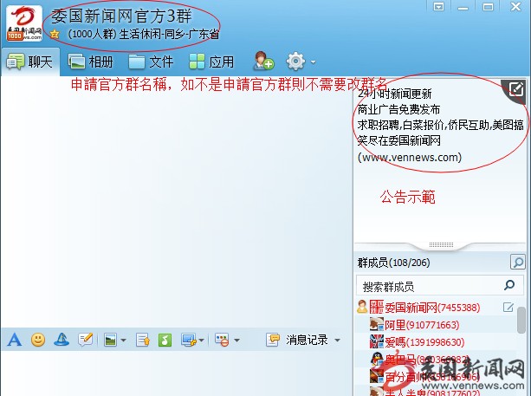531x396 pixels.
Task: Edit group card icon beside 委国新闻网
Action: coord(508,308)
